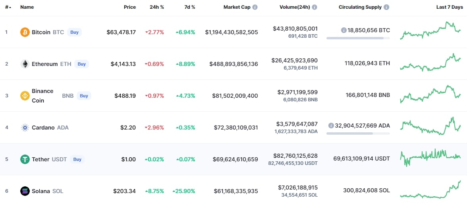The image size is (467, 205).
Task: Open the Solana 7-day sparkline chart
Action: pos(430,190)
